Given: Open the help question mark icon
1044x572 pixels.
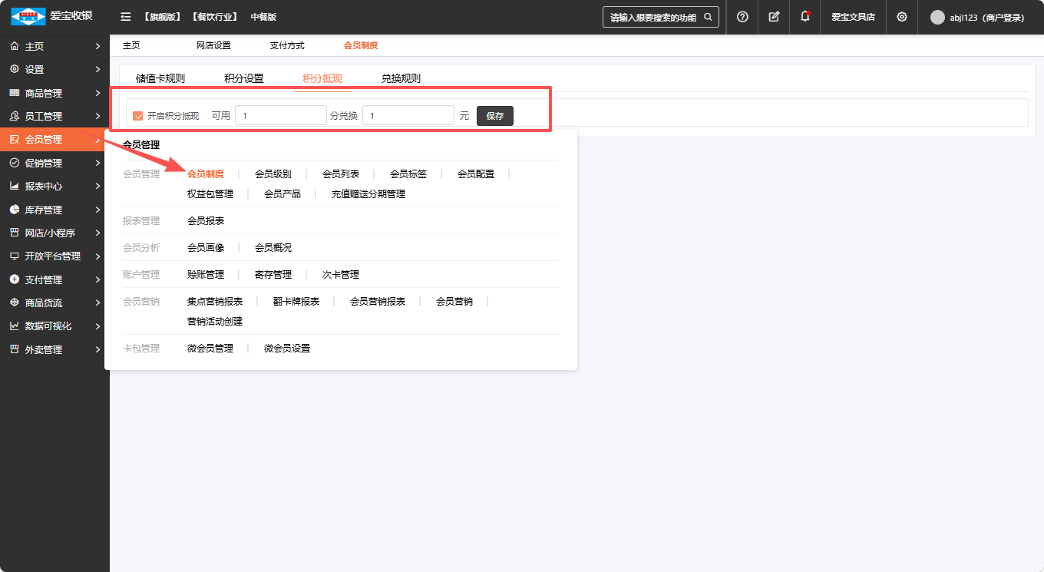Looking at the screenshot, I should coord(742,17).
